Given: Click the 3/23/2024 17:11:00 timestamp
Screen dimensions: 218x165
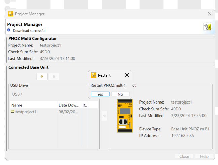Looking at the screenshot, I should (58, 59).
